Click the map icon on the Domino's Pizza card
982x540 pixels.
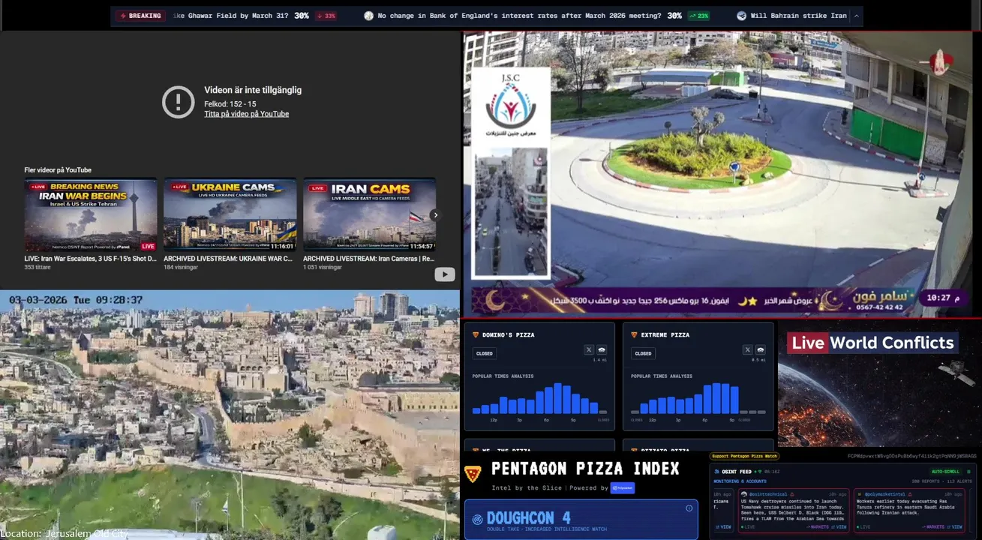click(x=602, y=349)
